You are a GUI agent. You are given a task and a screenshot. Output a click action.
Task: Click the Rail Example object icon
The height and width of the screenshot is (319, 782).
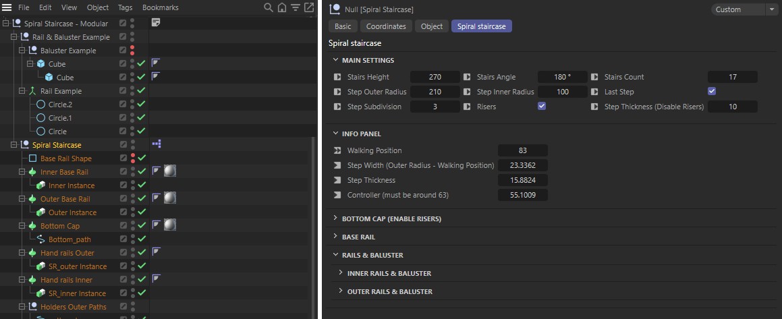click(32, 91)
